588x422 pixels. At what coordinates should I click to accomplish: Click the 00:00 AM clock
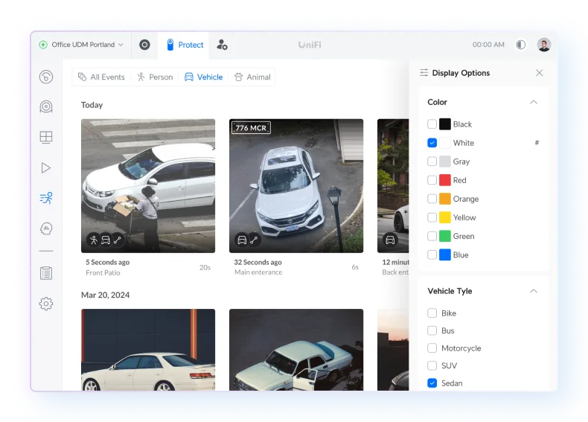pos(488,45)
